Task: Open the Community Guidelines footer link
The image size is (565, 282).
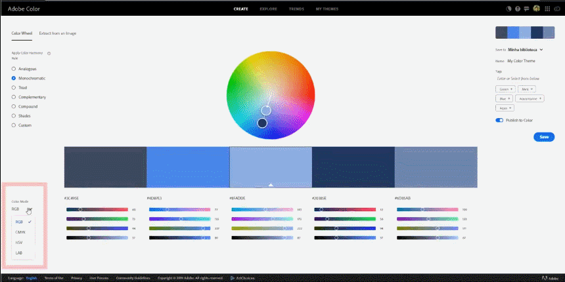Action: pos(133,278)
